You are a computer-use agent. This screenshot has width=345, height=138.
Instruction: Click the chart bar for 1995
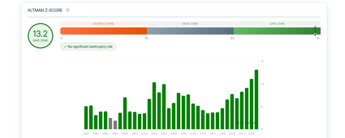click(105, 120)
